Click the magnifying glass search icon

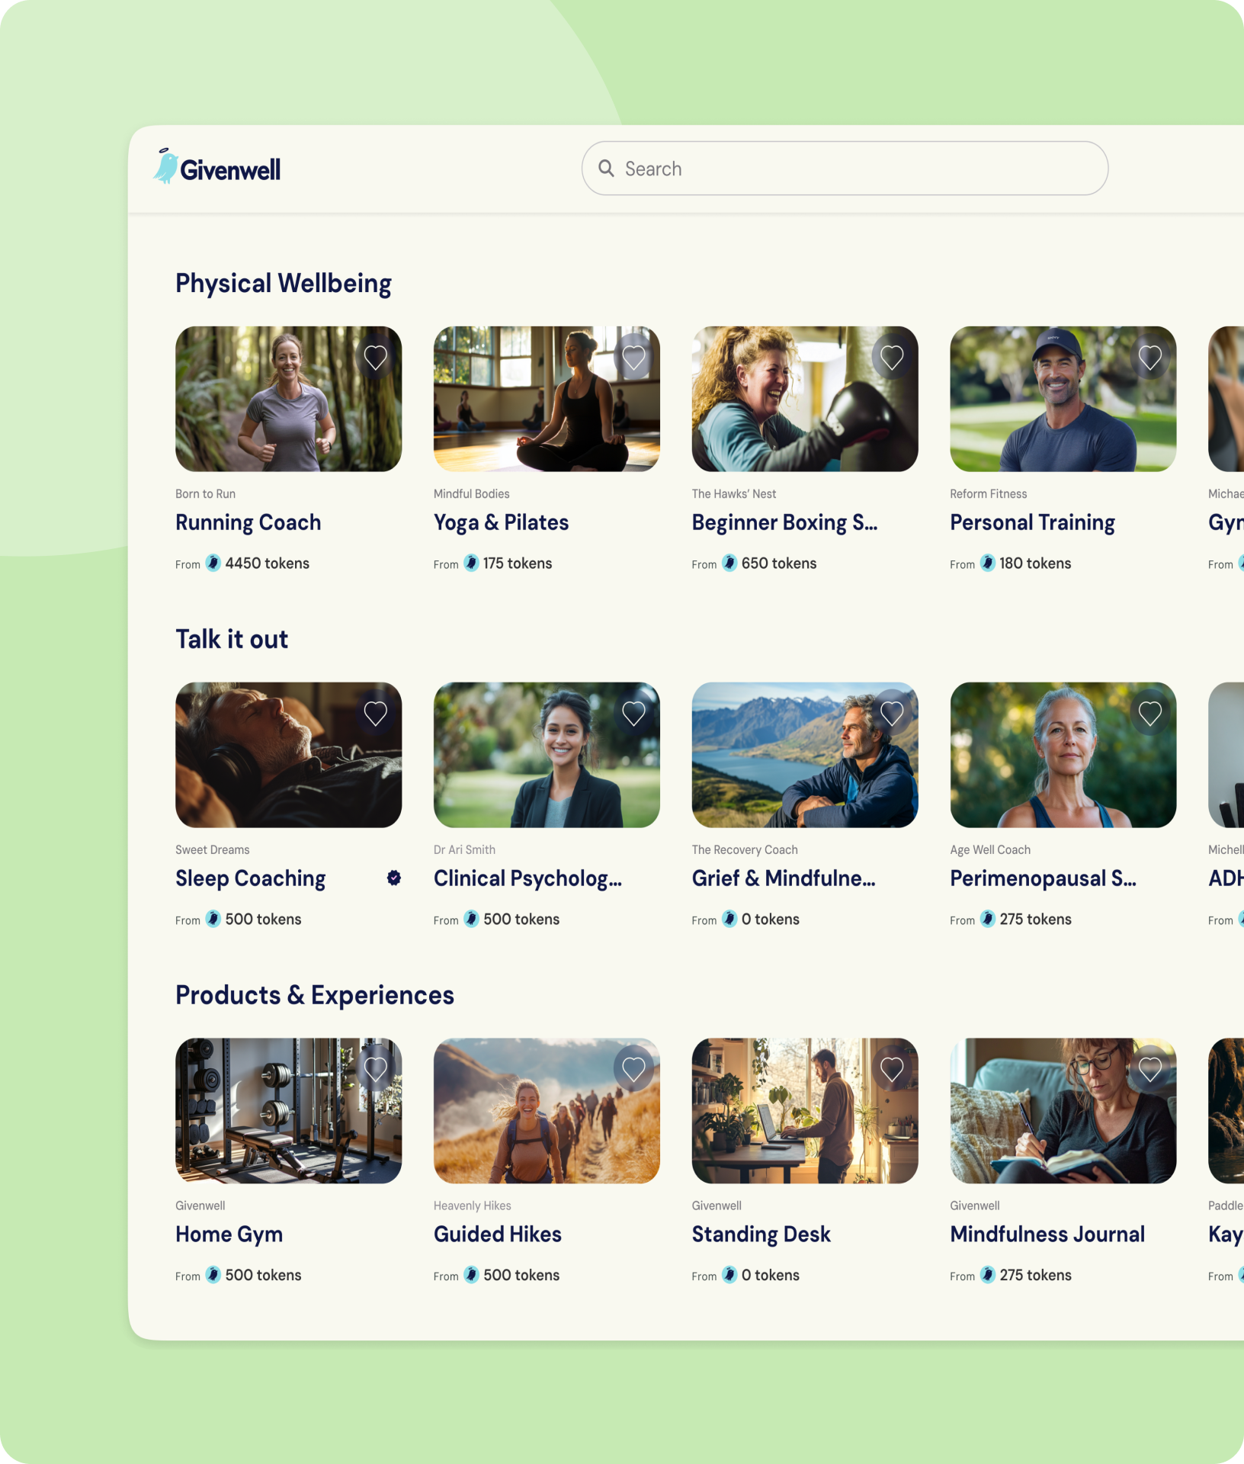coord(606,169)
